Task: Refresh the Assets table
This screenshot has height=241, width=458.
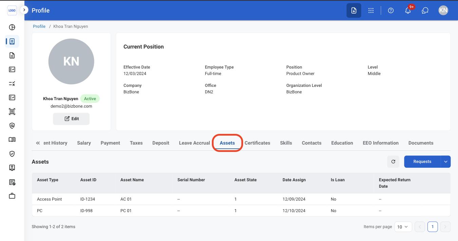Action: [x=393, y=162]
